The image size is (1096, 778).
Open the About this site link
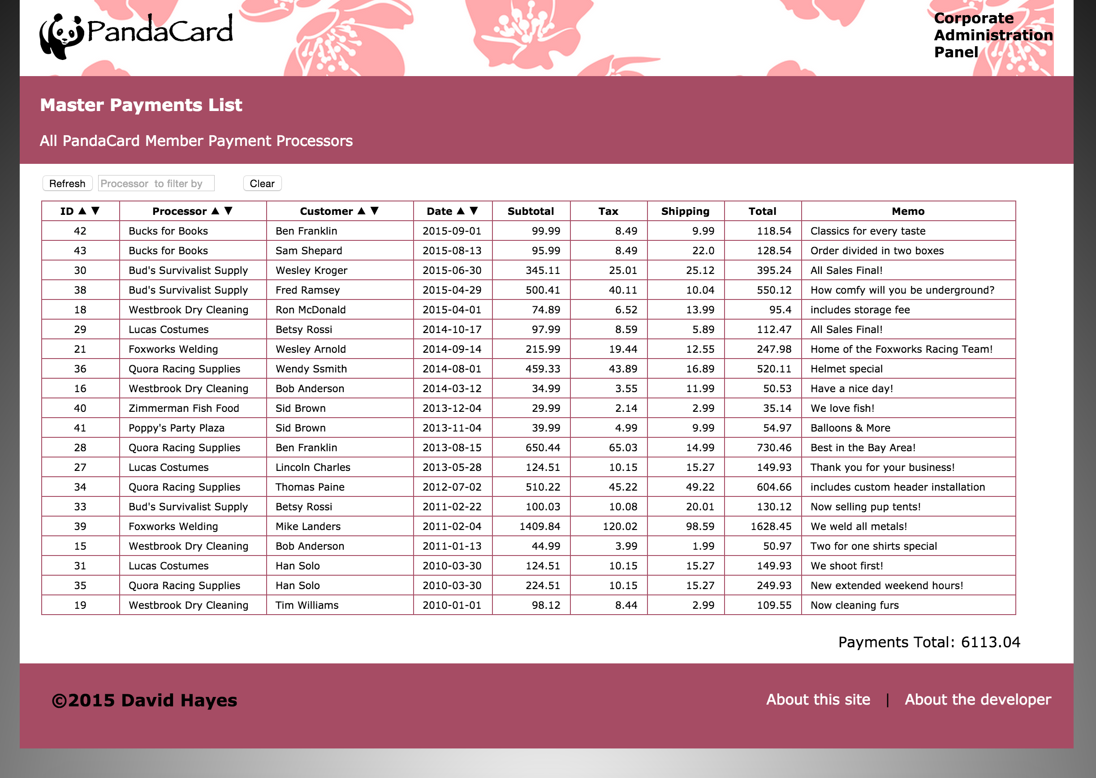(x=818, y=699)
